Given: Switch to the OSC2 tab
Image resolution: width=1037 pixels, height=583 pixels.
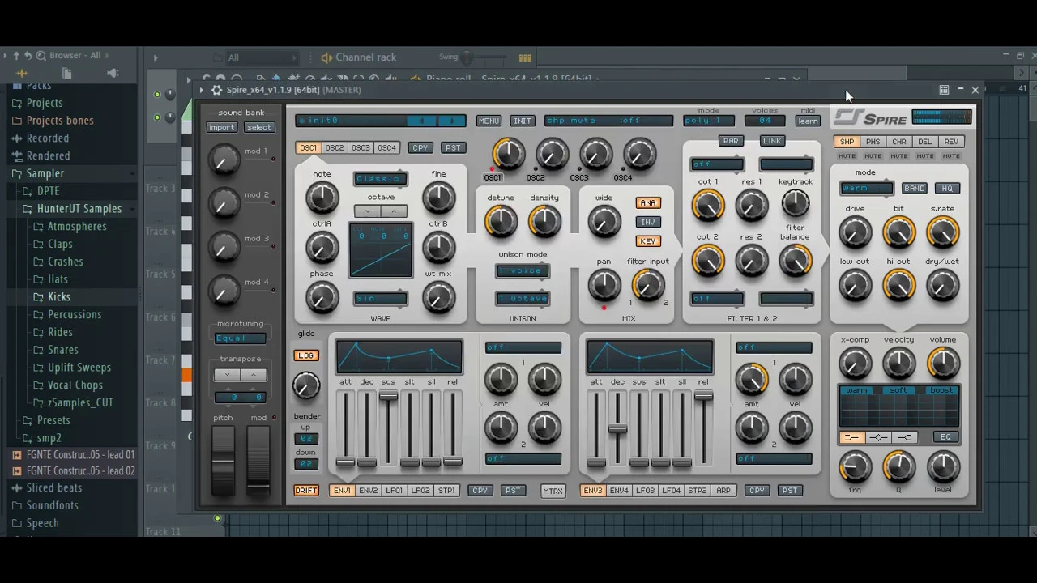Looking at the screenshot, I should pos(335,148).
